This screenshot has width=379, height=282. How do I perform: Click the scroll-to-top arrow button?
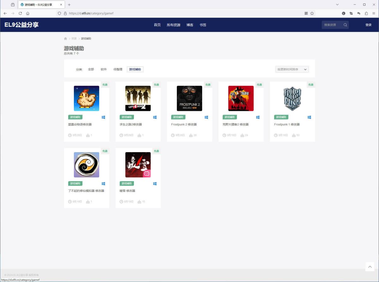(370, 267)
